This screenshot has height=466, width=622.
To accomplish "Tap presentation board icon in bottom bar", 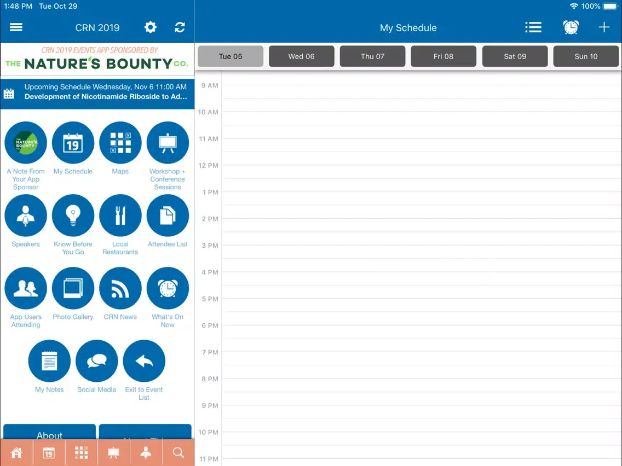I will (113, 452).
